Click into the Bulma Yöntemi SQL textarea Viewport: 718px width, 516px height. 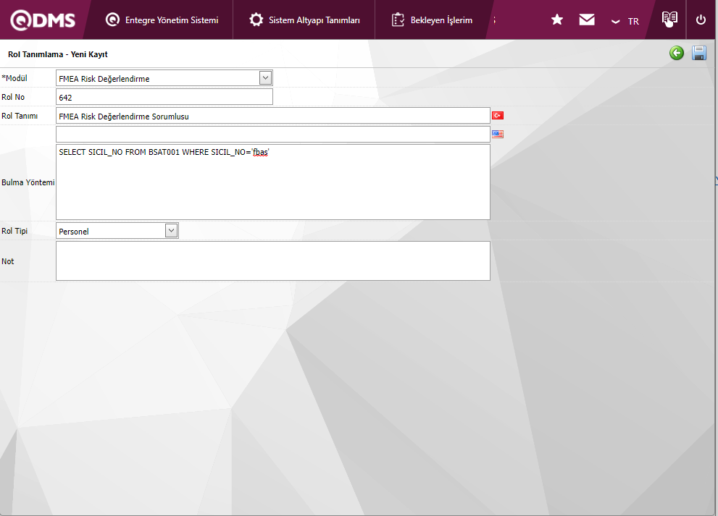[x=273, y=182]
